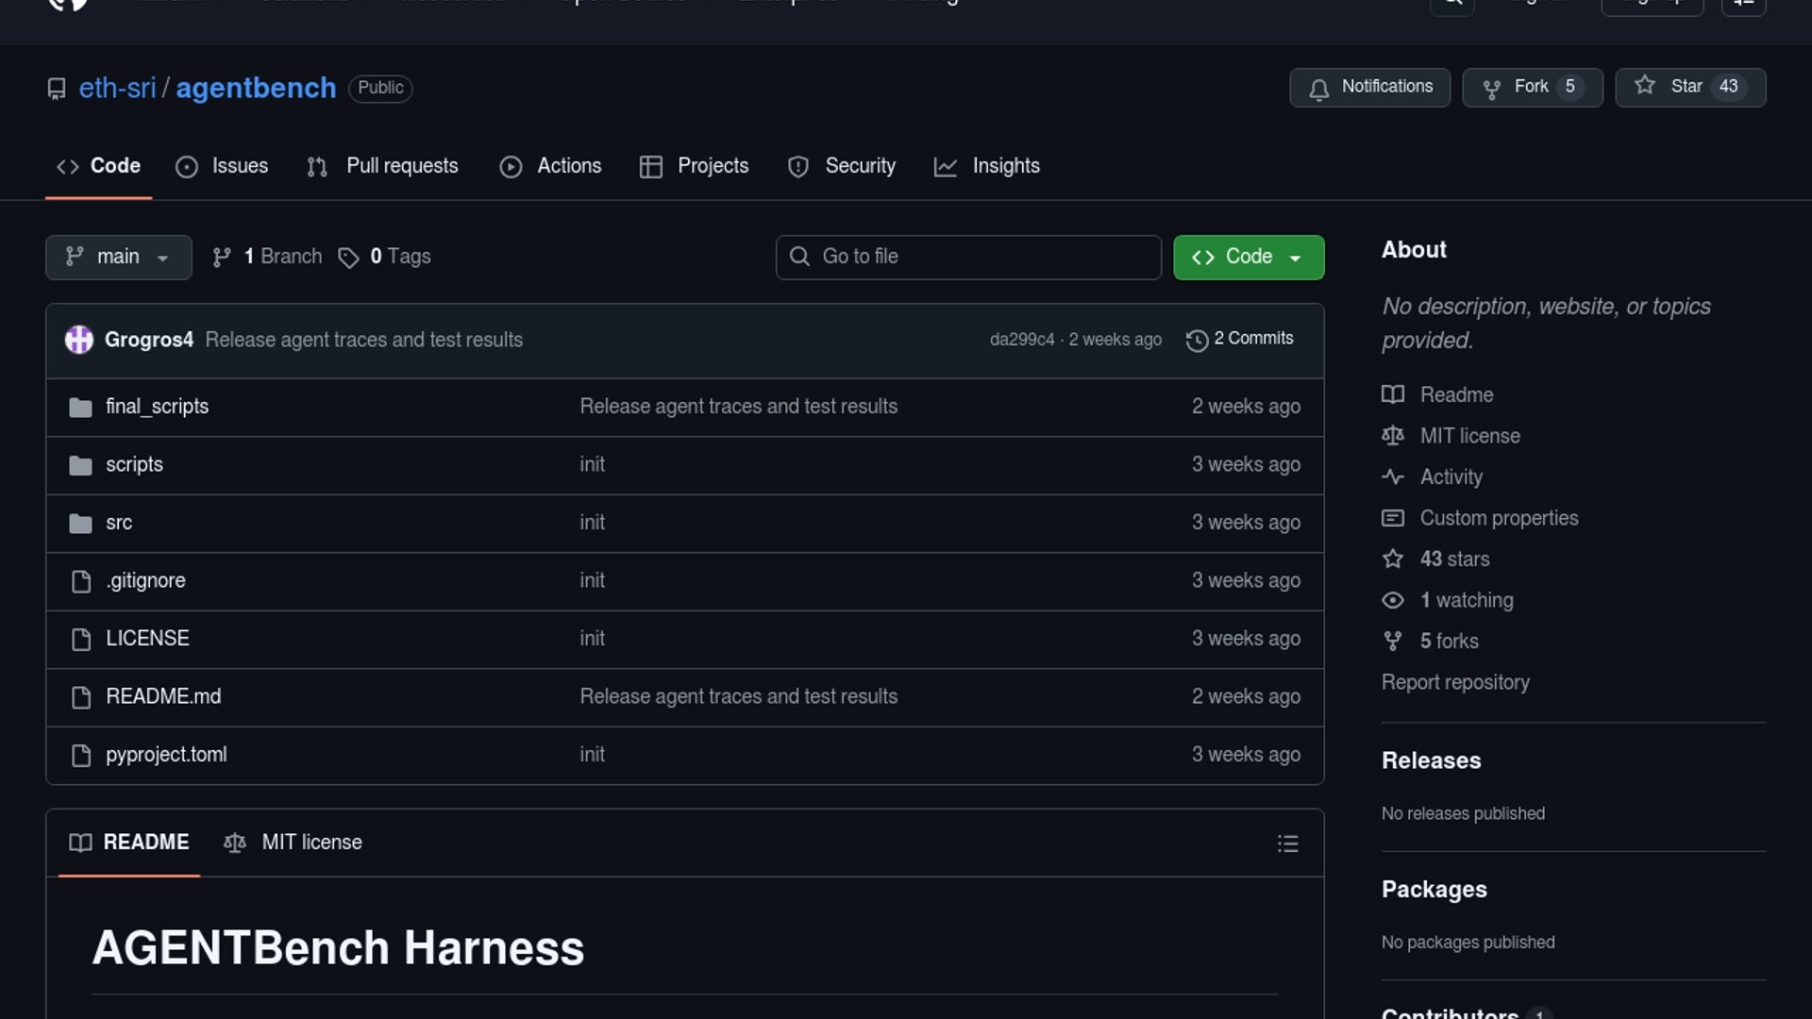Open the README outline list icon
Image resolution: width=1812 pixels, height=1019 pixels.
tap(1287, 844)
